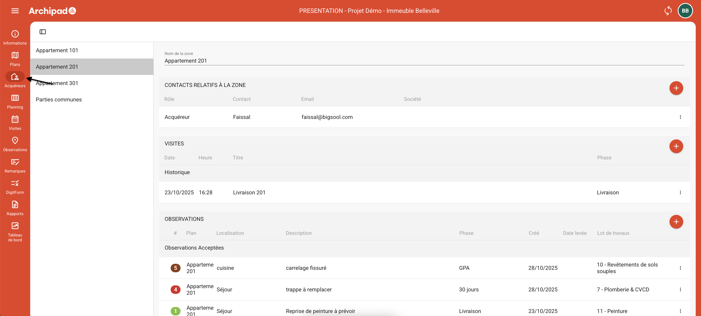Open options for Livraison 201 visit
The image size is (701, 316).
pos(680,192)
